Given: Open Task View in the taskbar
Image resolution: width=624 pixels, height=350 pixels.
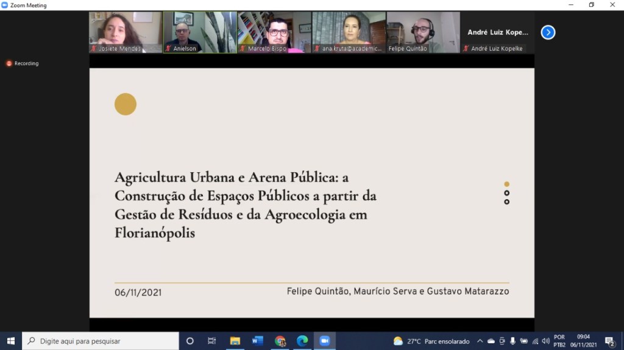Looking at the screenshot, I should 211,341.
